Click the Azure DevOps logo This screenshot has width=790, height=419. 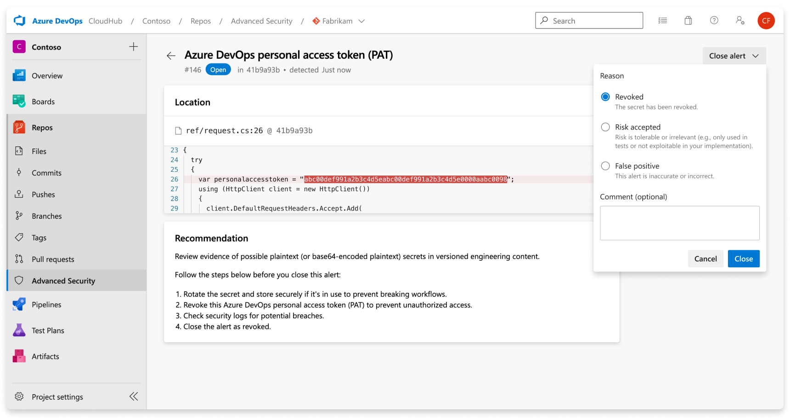[20, 21]
